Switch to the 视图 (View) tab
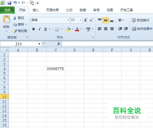Viewport: 153px width, 128px height. 110,10
